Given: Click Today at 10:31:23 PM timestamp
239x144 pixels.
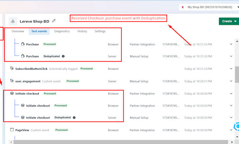Looking at the screenshot, I should (198, 69).
